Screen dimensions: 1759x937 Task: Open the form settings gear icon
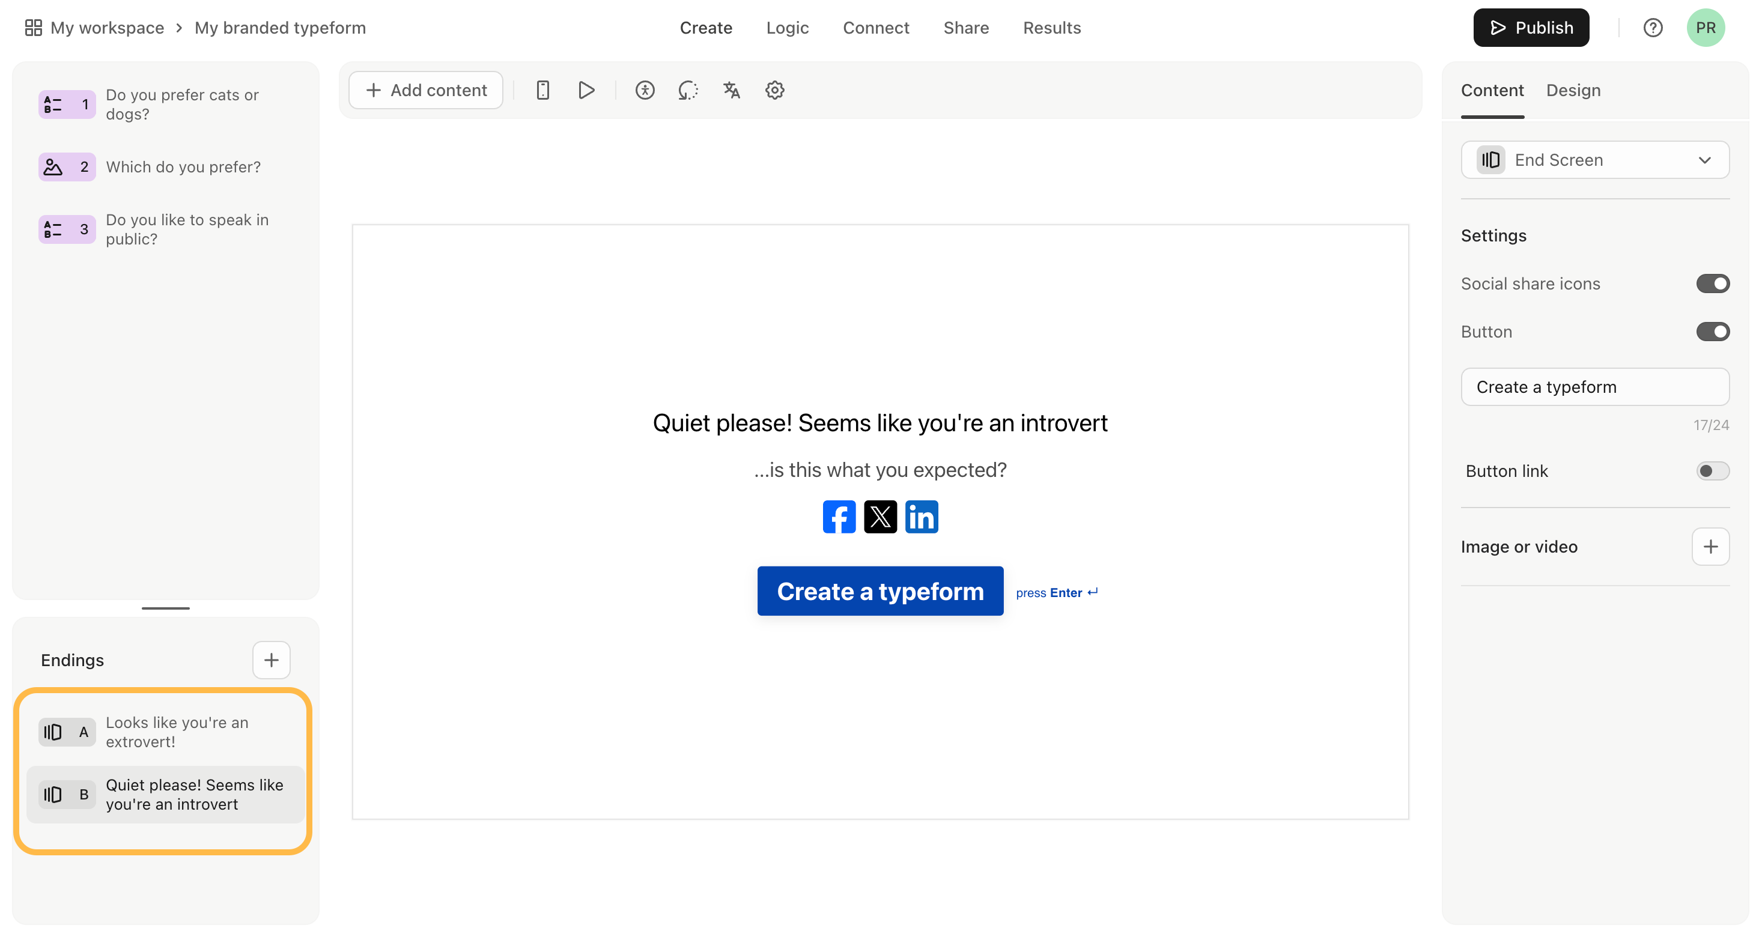click(774, 90)
